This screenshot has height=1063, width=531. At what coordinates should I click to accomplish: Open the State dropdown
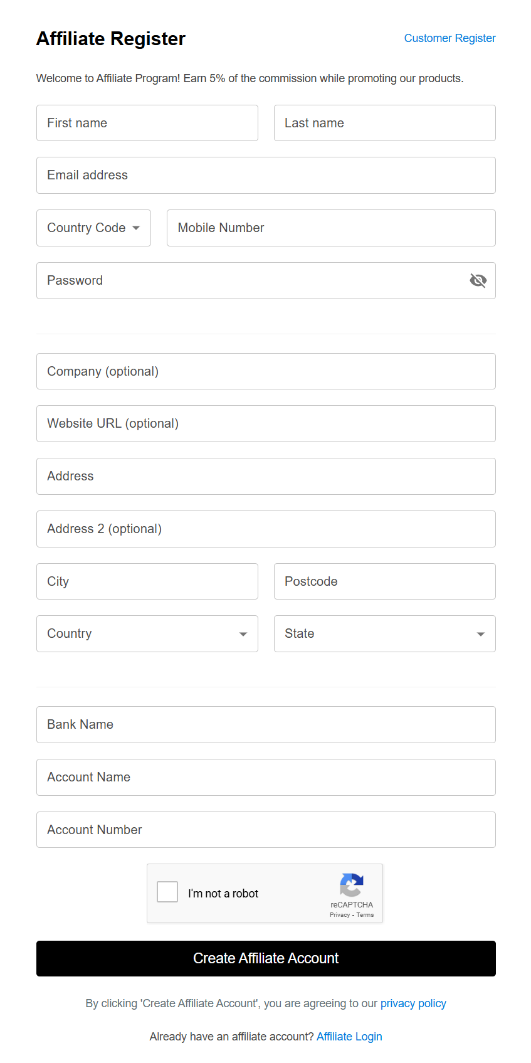pyautogui.click(x=384, y=633)
